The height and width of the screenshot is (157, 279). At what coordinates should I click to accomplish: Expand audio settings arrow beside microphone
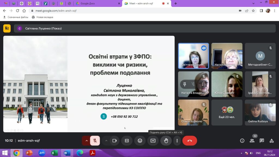[x=86, y=141]
